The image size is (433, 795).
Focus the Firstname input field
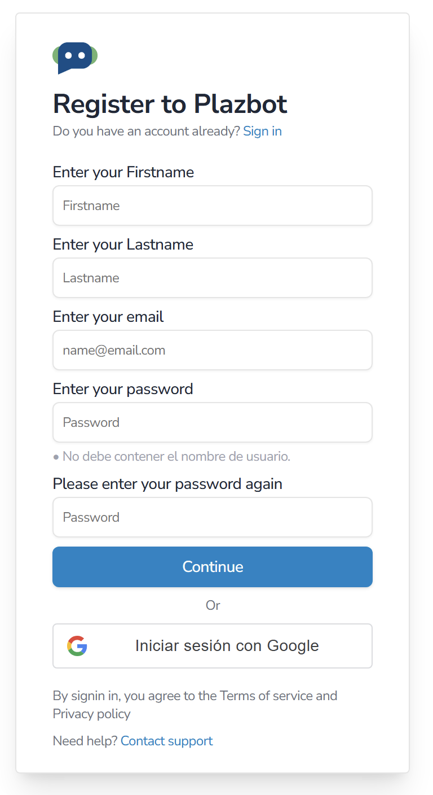point(212,206)
